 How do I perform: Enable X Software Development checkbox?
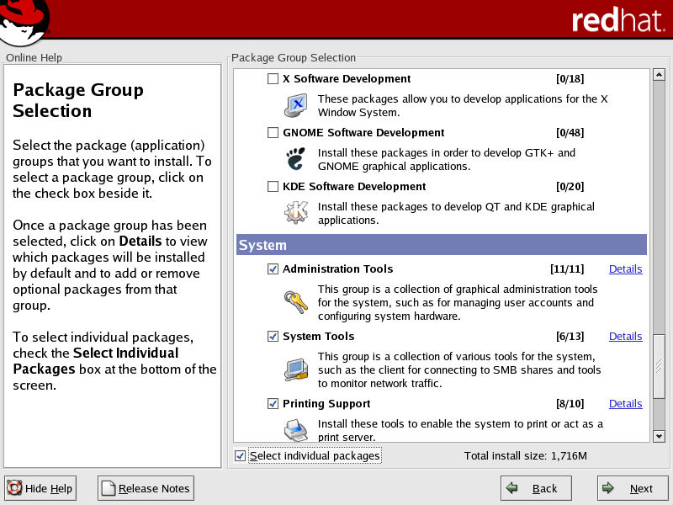click(273, 78)
